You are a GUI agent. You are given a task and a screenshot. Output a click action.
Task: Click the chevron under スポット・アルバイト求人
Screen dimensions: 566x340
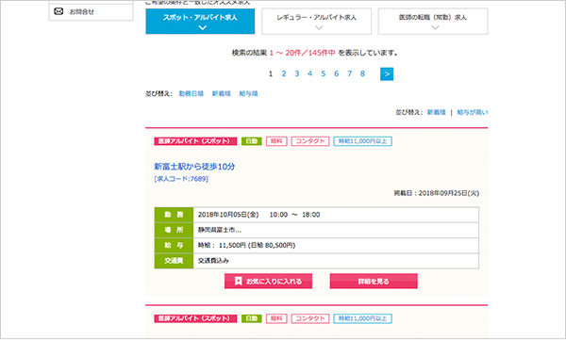point(203,27)
